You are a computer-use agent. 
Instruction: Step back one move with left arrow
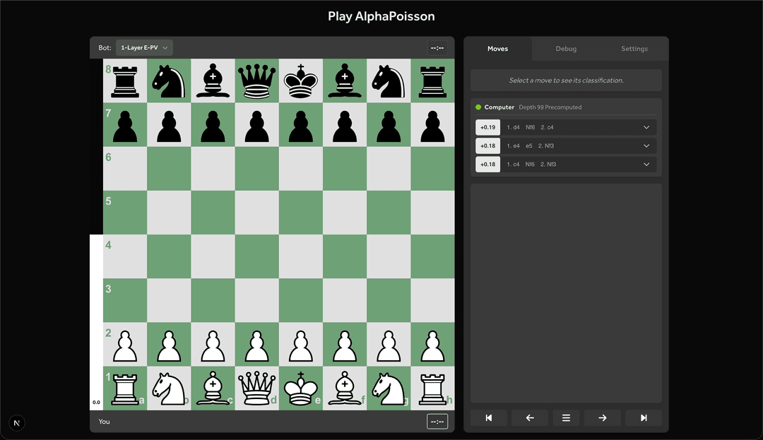[x=529, y=417]
